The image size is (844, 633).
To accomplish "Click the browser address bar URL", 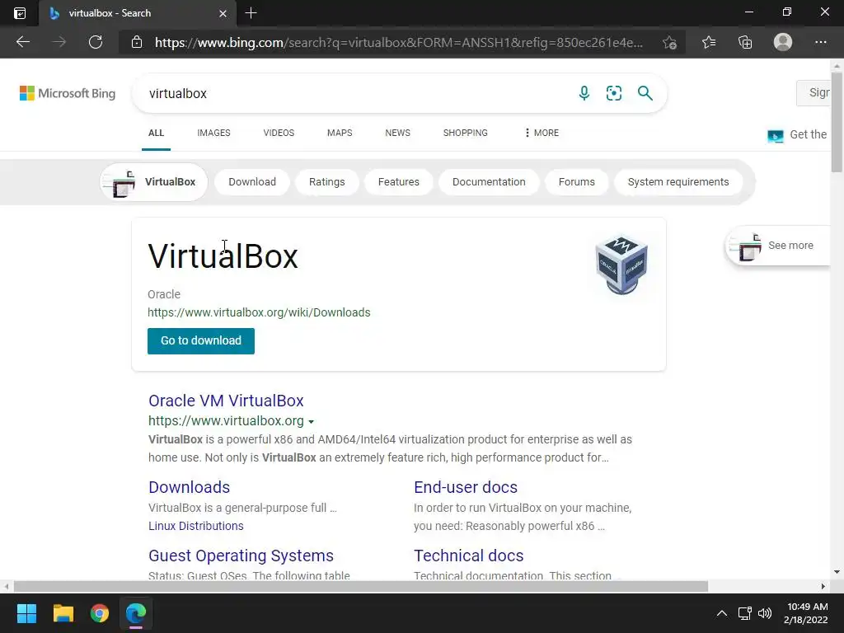I will 399,43.
